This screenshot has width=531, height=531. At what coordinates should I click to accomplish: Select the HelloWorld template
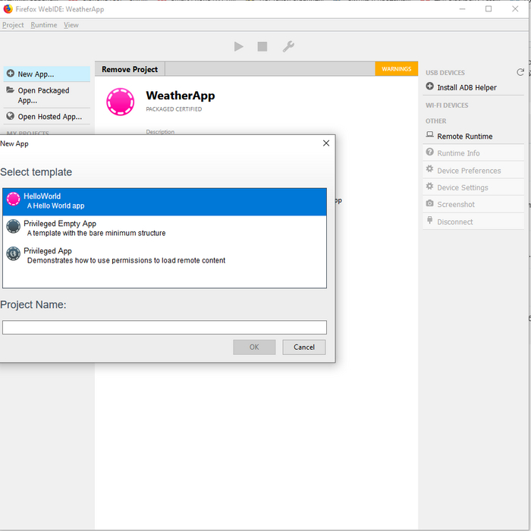(165, 201)
